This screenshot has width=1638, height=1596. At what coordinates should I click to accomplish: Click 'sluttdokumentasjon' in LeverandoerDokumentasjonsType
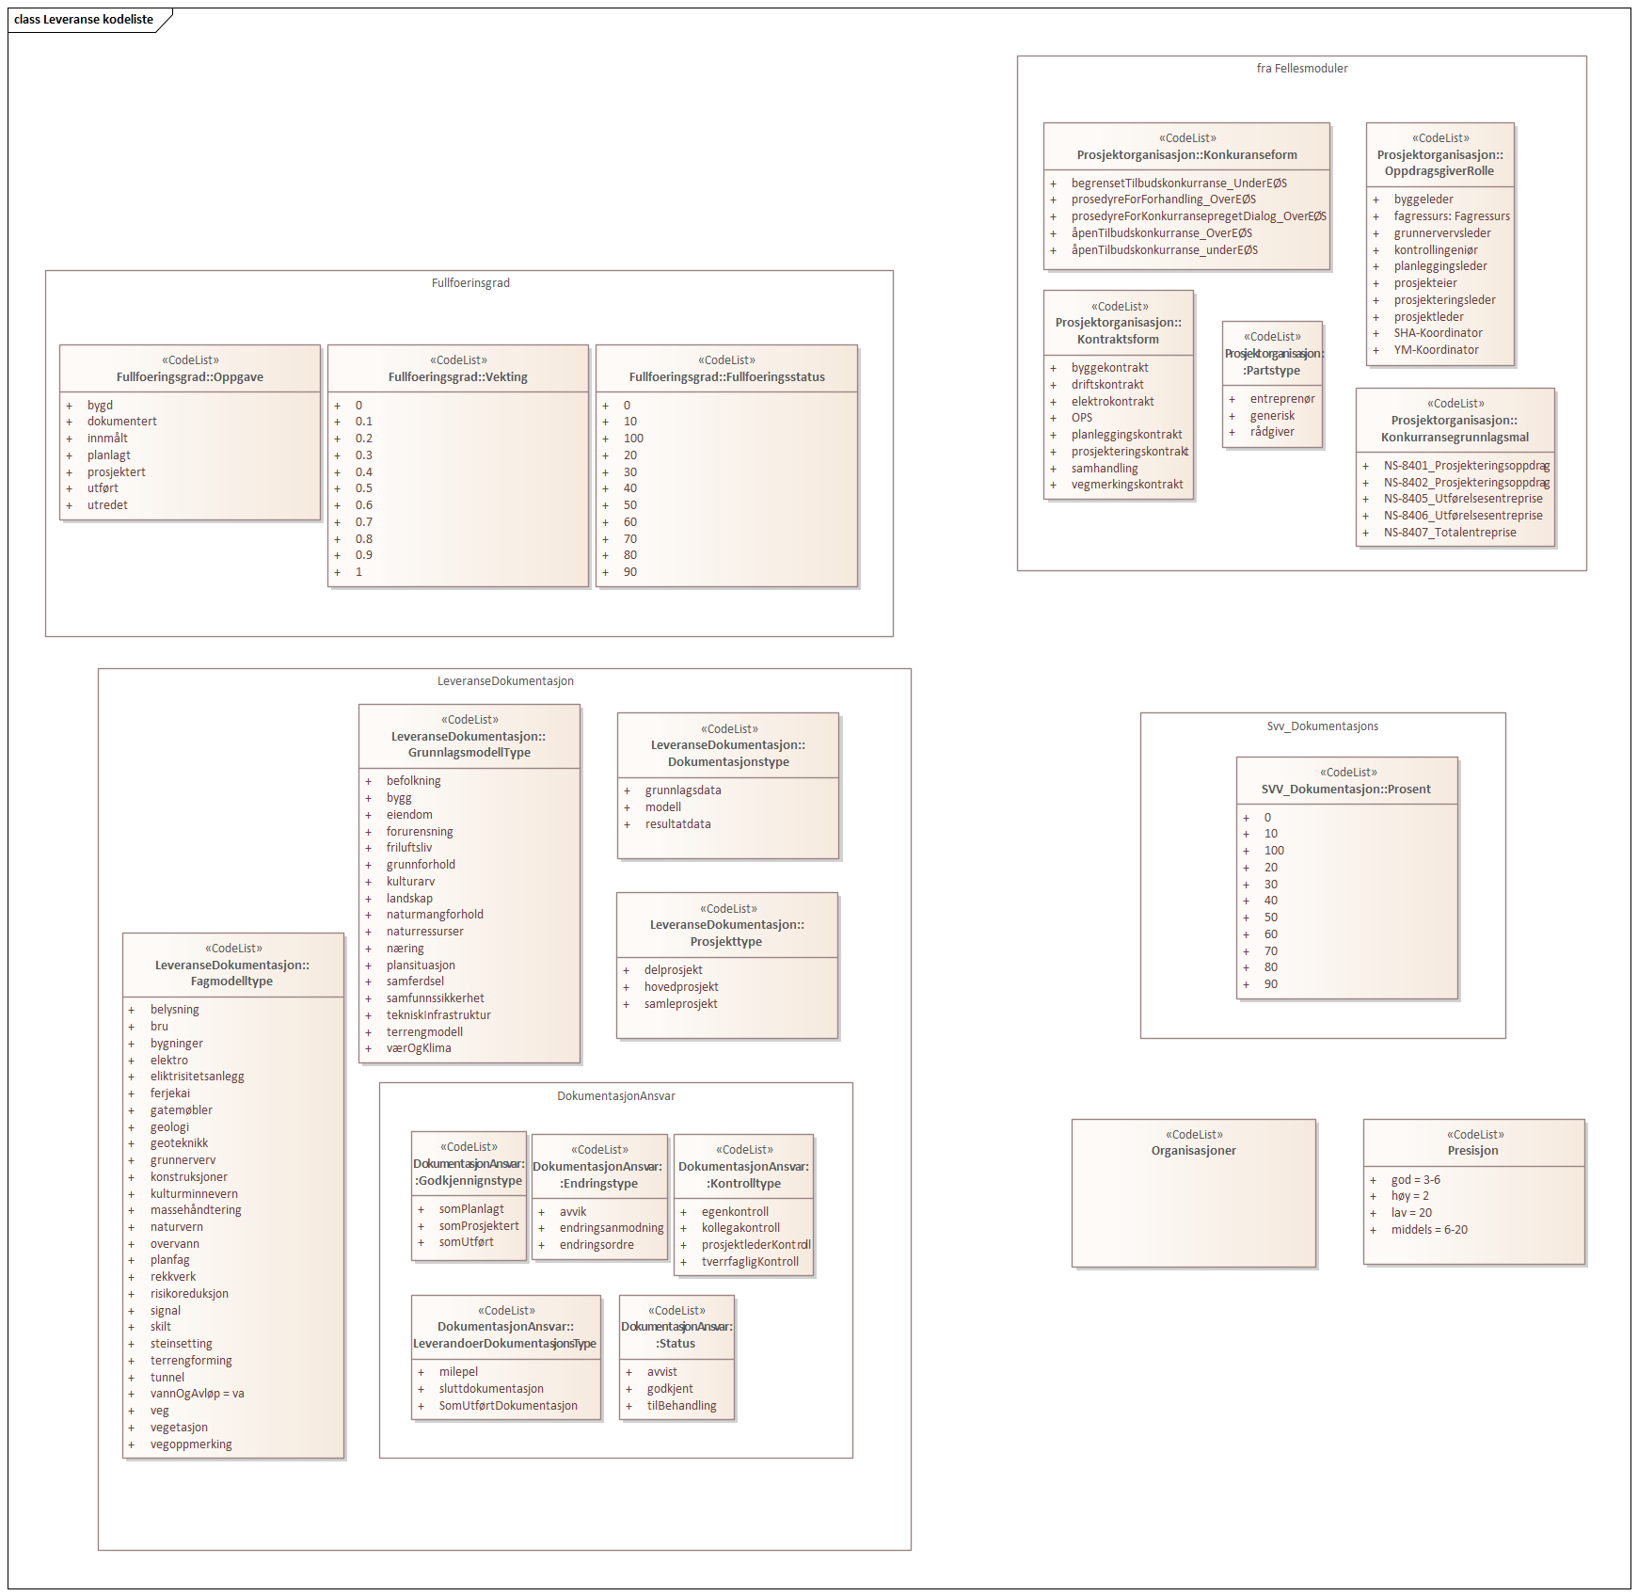[x=491, y=1389]
